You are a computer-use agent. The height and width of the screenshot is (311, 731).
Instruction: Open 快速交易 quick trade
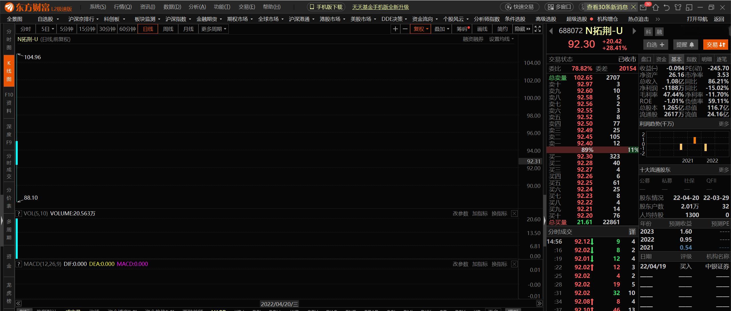click(x=519, y=7)
